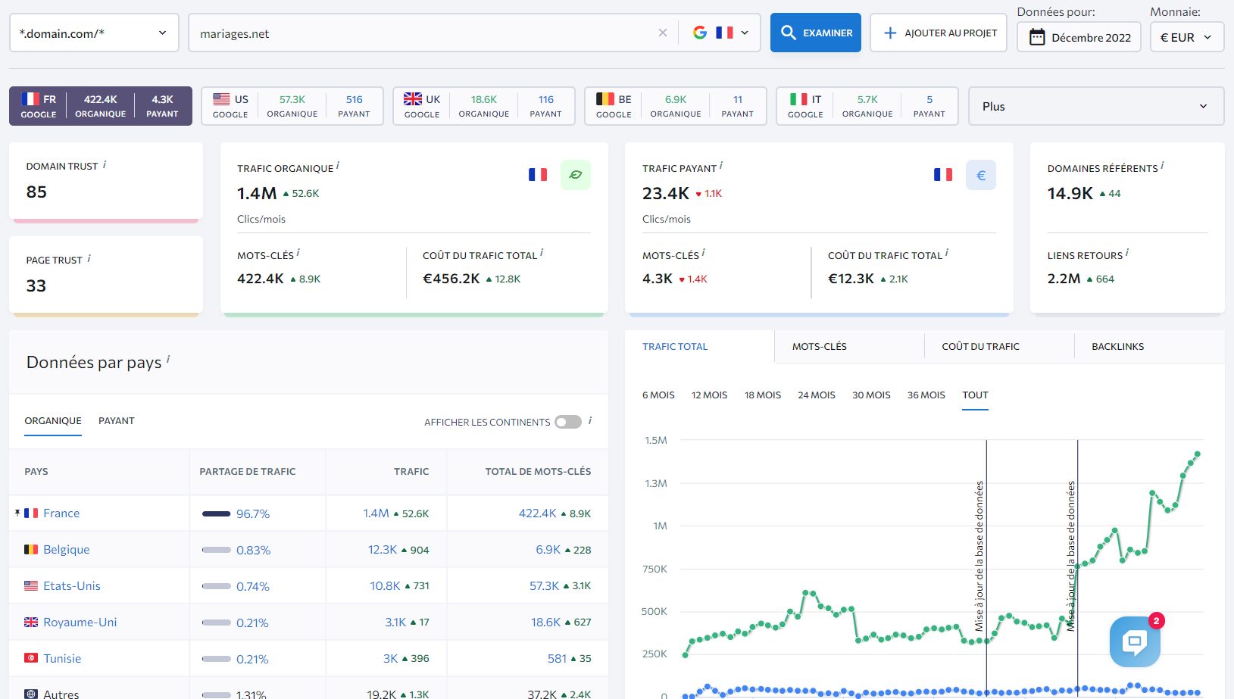Click info icon next to Liens Retours
This screenshot has width=1234, height=699.
1127,253
